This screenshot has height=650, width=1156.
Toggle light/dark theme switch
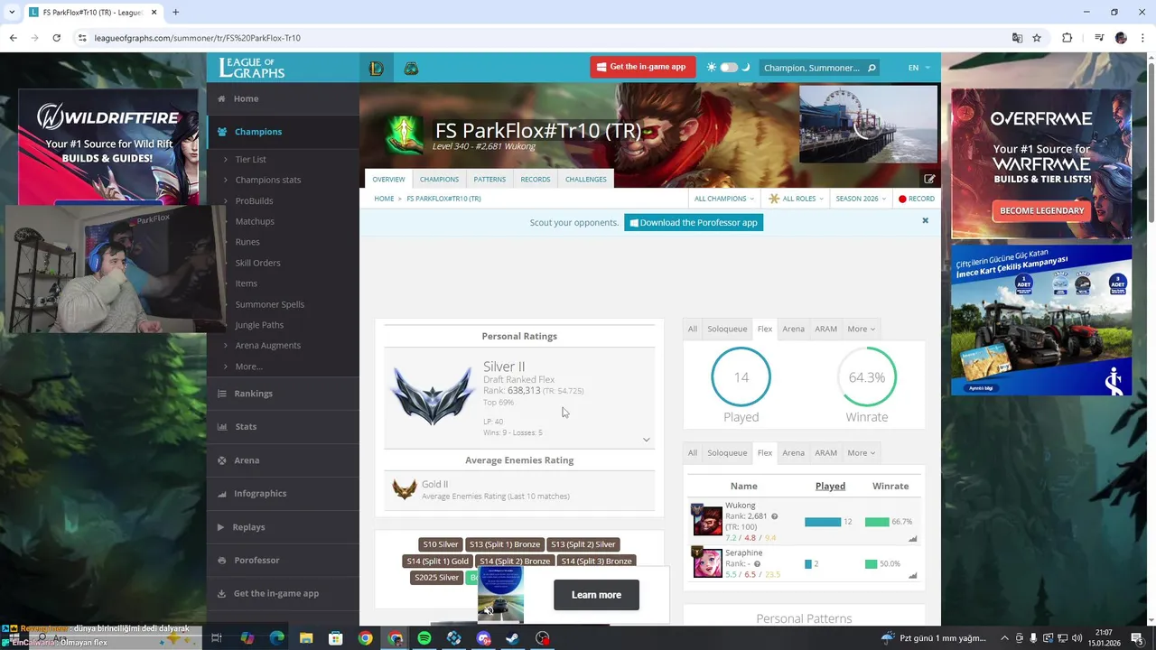click(x=729, y=68)
